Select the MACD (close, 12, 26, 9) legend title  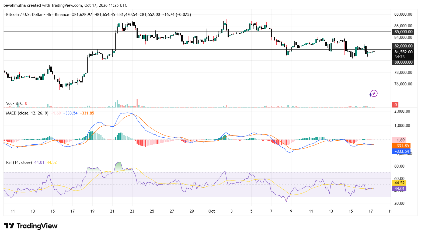point(27,113)
